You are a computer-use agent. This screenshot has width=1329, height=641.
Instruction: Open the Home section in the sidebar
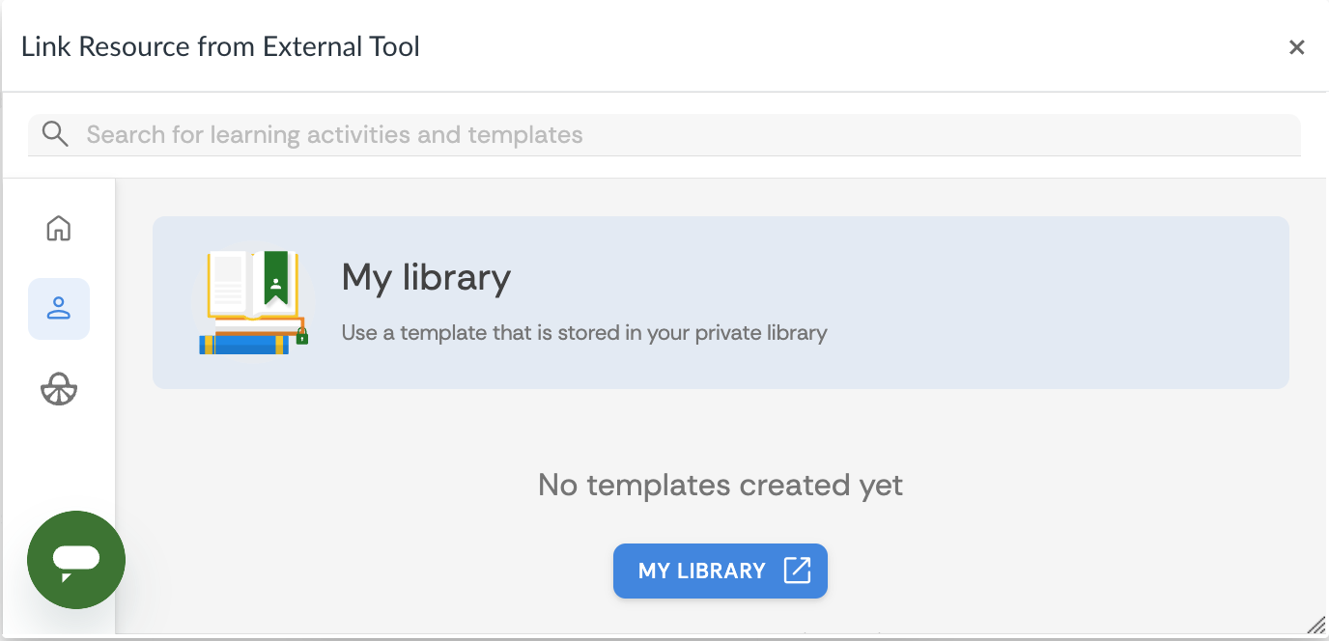coord(59,229)
